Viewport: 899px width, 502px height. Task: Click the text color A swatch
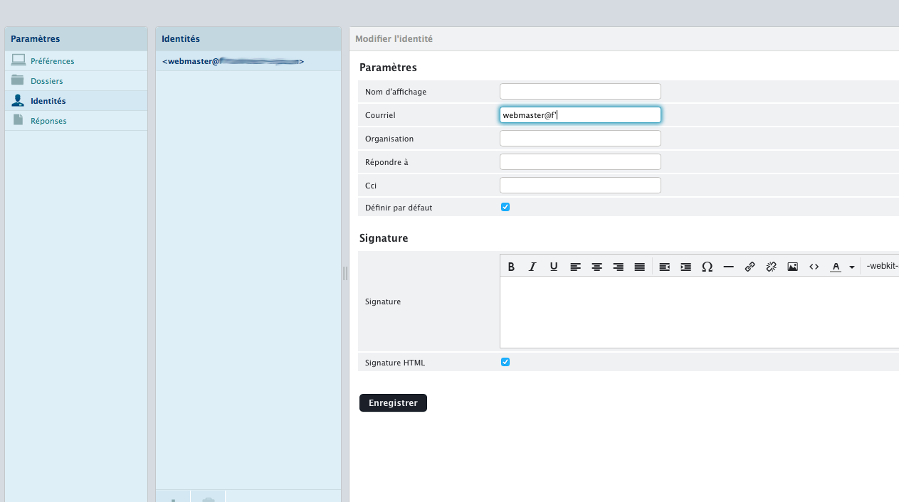[x=836, y=267]
